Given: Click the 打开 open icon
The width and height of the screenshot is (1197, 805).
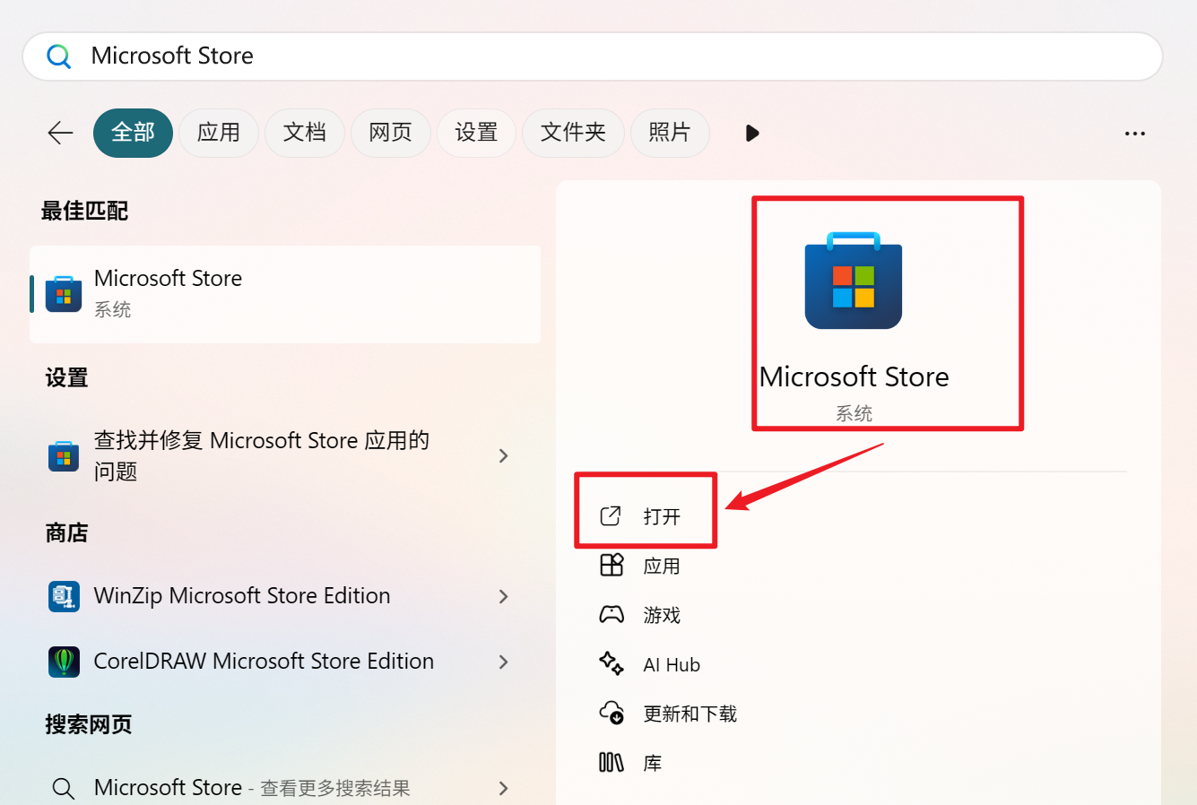Looking at the screenshot, I should 611,515.
